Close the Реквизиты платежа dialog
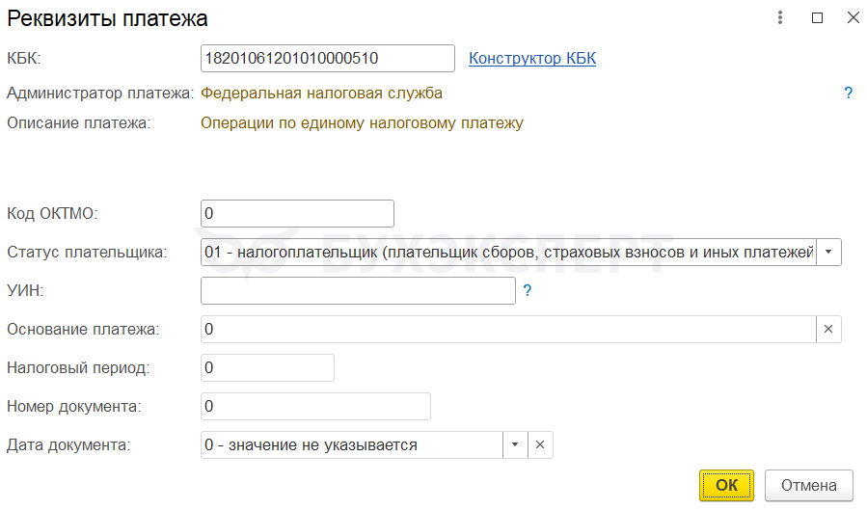Screen dimensions: 867x510 pyautogui.click(x=853, y=17)
